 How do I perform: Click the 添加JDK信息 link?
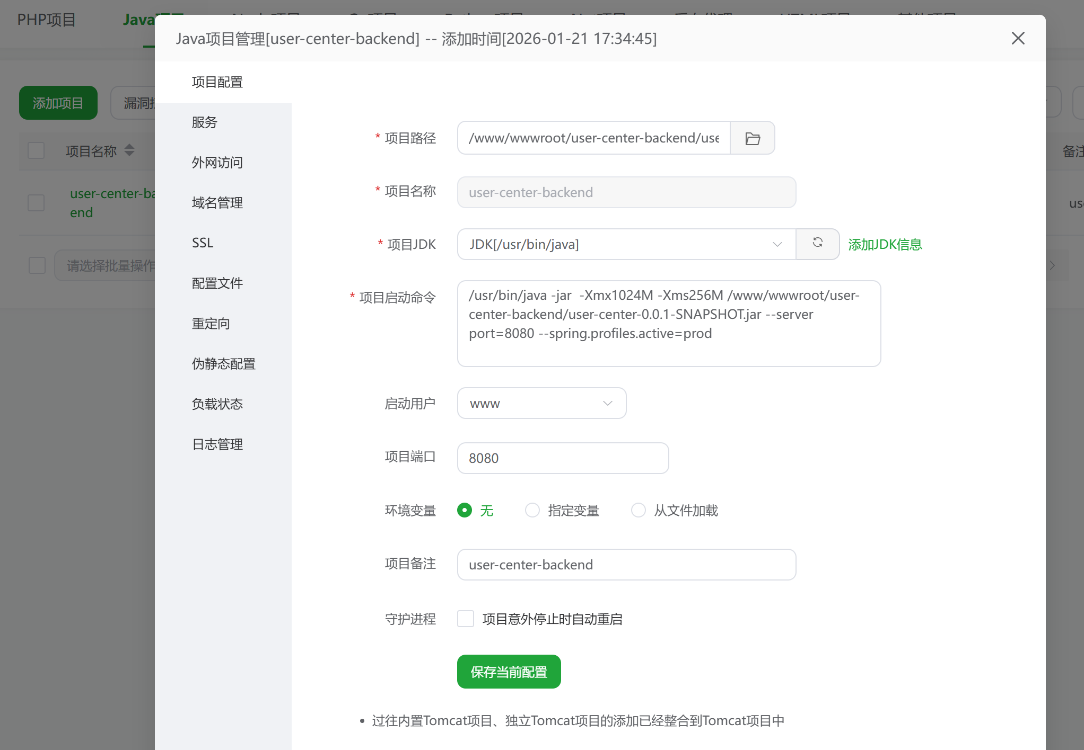point(885,244)
